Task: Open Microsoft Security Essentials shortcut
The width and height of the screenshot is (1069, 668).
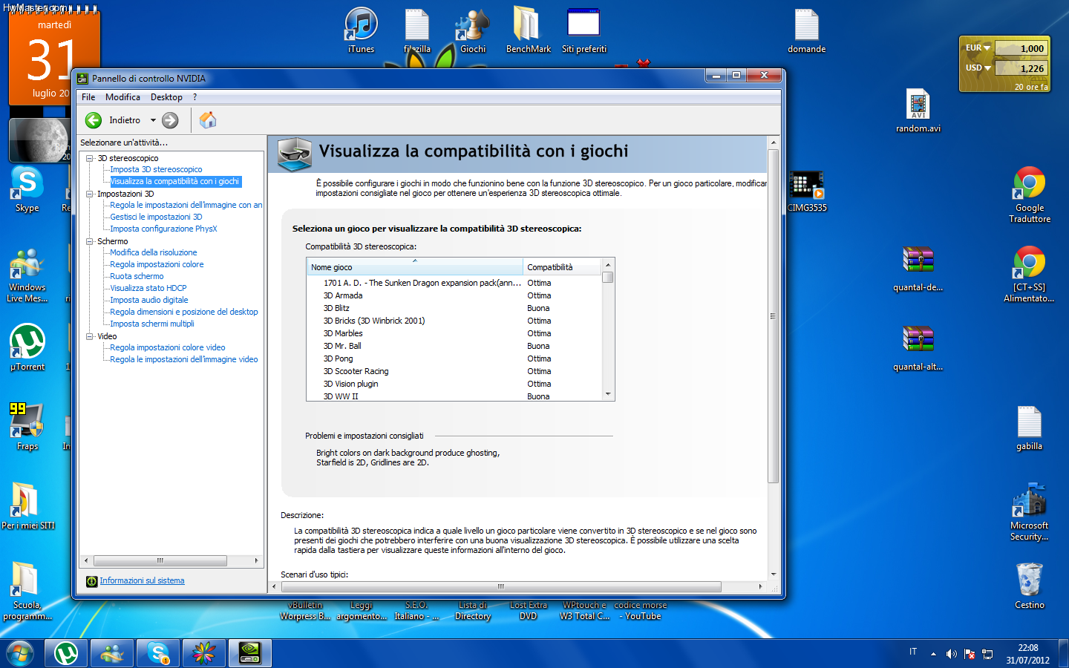Action: [x=1030, y=512]
